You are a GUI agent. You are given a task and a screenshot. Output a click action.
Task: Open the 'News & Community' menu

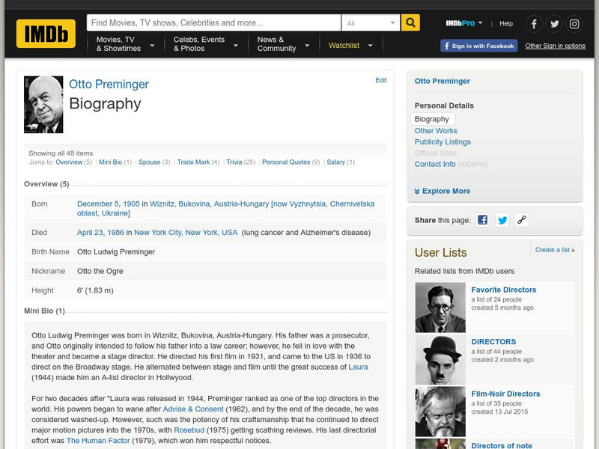pyautogui.click(x=278, y=45)
